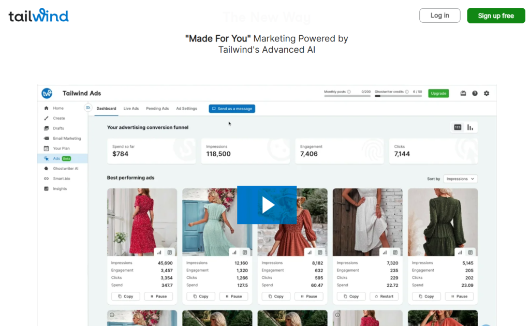Copy the ad with 12,160 impressions

click(201, 297)
